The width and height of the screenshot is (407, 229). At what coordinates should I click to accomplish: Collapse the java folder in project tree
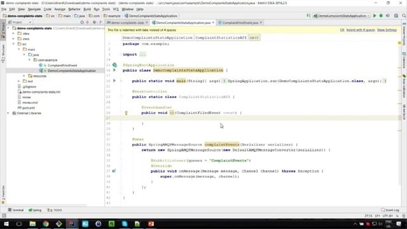pos(24,55)
